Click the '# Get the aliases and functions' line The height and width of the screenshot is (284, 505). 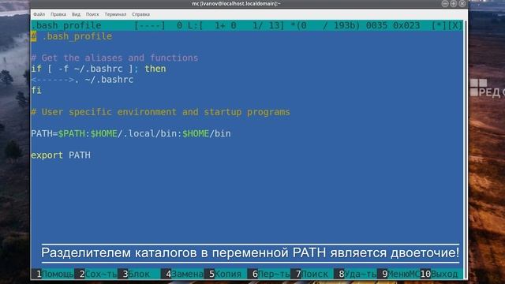(114, 58)
